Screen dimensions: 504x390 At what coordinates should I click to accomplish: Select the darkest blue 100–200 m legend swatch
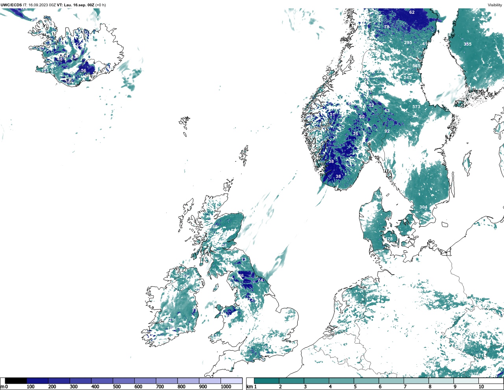coord(37,381)
